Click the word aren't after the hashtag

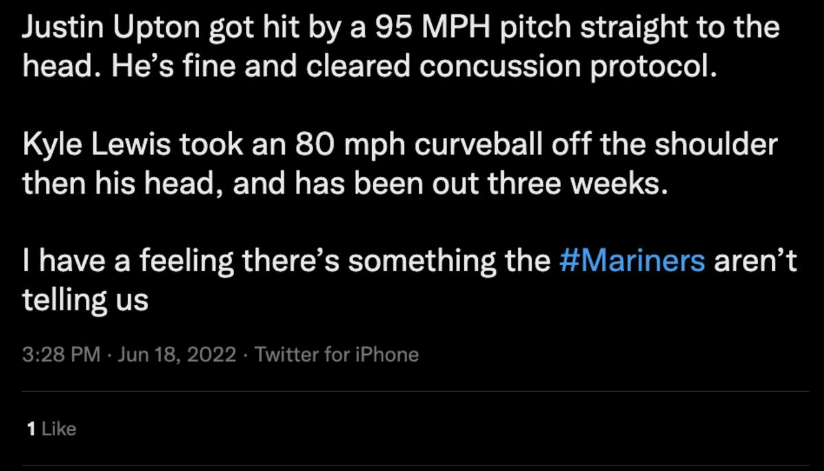click(755, 262)
